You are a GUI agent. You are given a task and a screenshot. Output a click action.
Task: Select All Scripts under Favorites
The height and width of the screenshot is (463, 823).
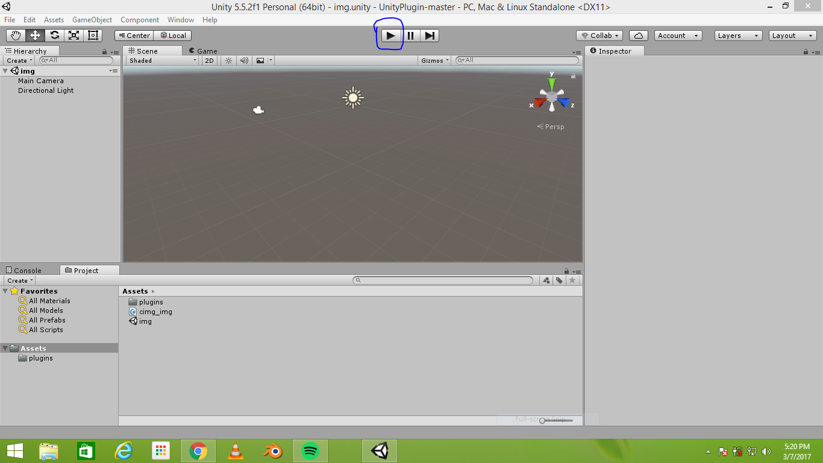pyautogui.click(x=46, y=330)
